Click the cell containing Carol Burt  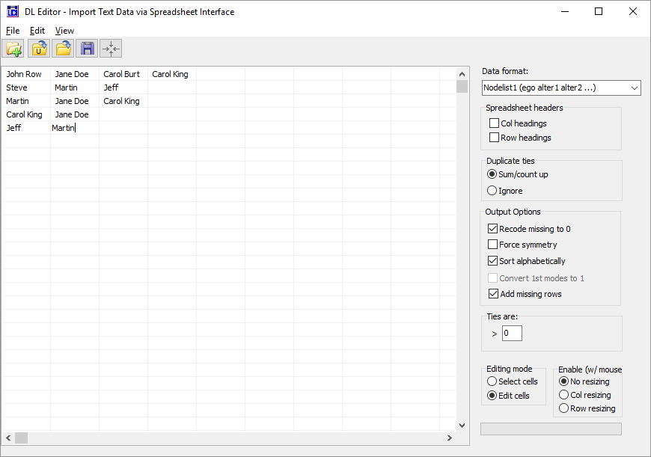pos(122,74)
